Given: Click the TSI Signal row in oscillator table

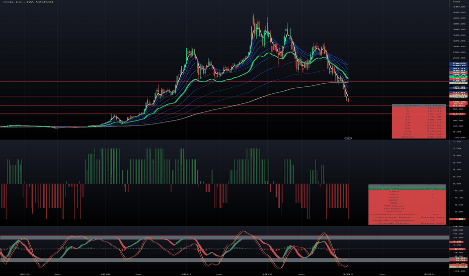Looking at the screenshot, I should point(407,209).
